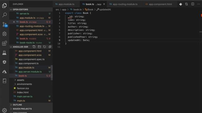This screenshot has width=202, height=113.
Task: Click the git diamond icon in editor toolbar
Action: (181, 4)
